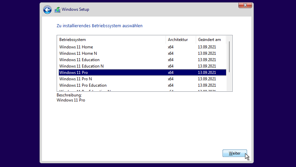
Task: Click the Weiter button
Action: [235, 153]
